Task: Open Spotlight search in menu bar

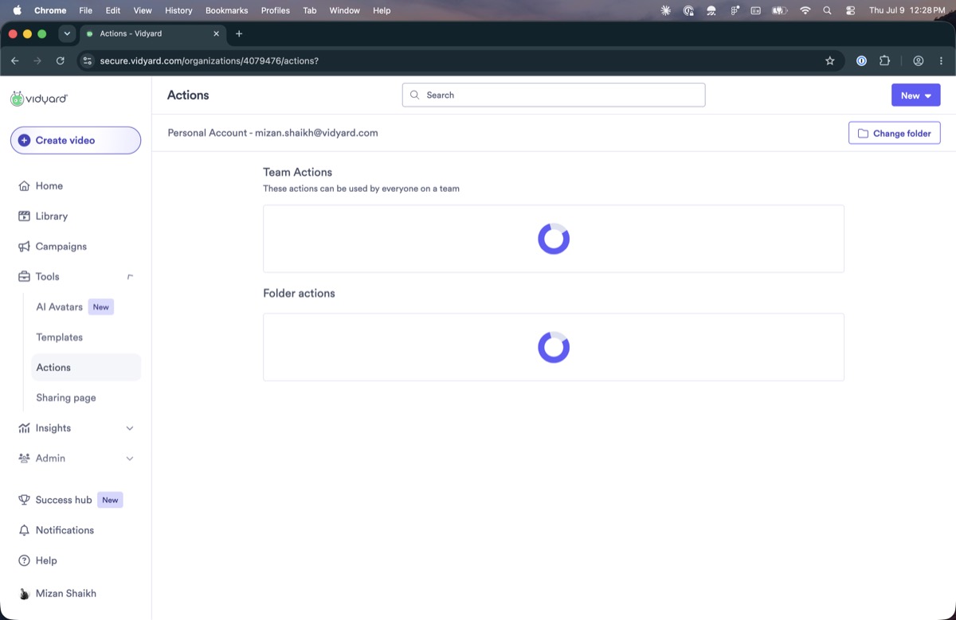Action: (827, 10)
